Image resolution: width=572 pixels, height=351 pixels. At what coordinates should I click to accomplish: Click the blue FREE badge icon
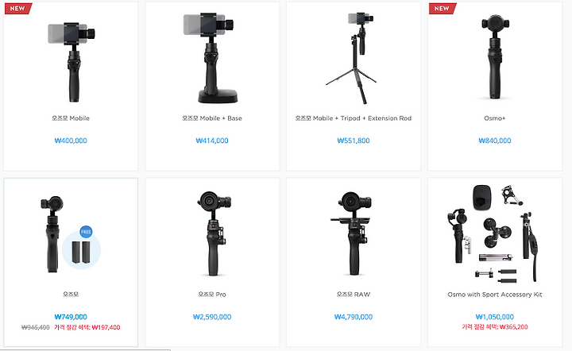point(86,232)
